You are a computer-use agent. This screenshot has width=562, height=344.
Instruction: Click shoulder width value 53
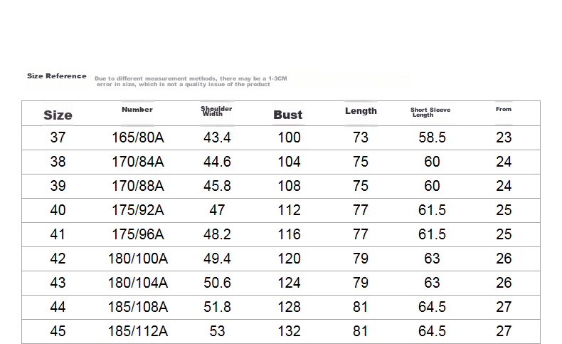click(x=217, y=331)
